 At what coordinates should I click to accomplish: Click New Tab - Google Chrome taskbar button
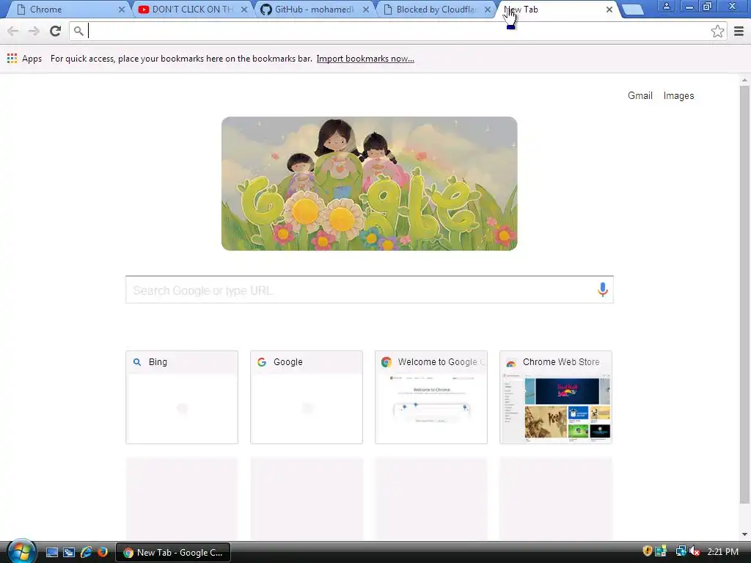pyautogui.click(x=173, y=553)
